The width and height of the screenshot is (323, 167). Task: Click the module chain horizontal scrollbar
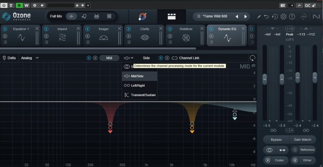tap(98, 48)
